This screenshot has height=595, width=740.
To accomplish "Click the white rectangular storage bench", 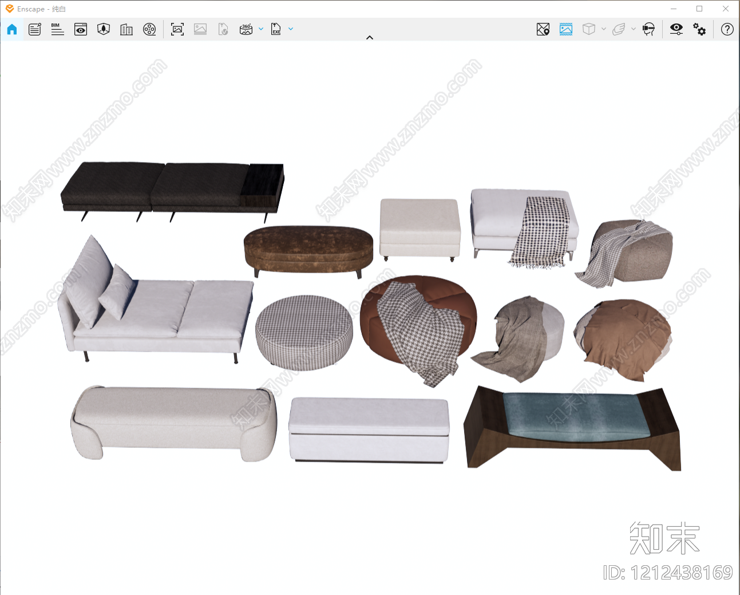I will [x=369, y=429].
